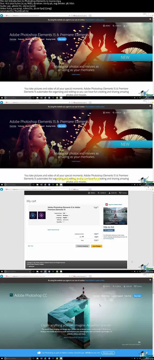
Task: Click Log in to Creative Cloud link
Action: coord(115,204)
